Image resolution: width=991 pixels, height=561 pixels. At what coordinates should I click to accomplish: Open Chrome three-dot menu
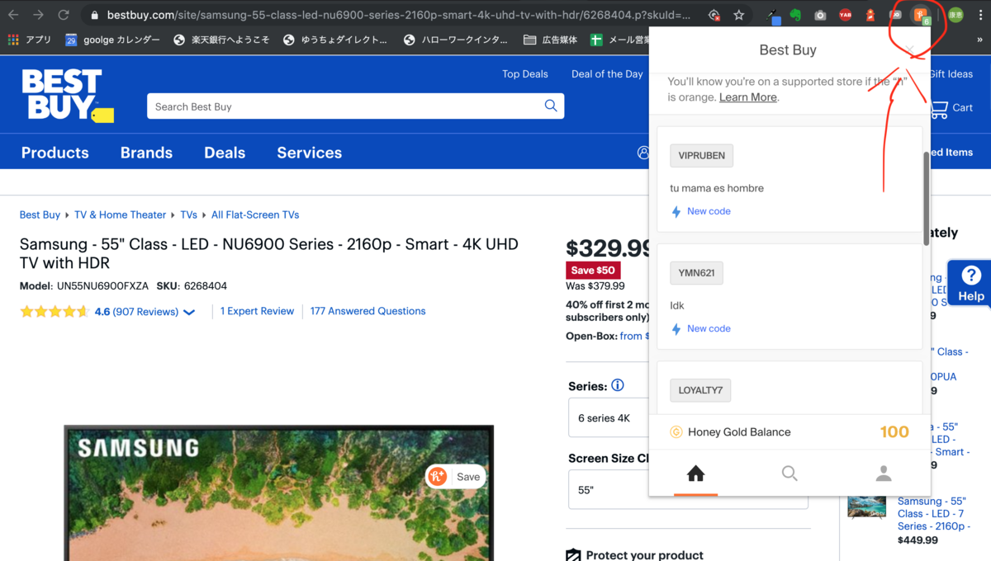[x=980, y=15]
